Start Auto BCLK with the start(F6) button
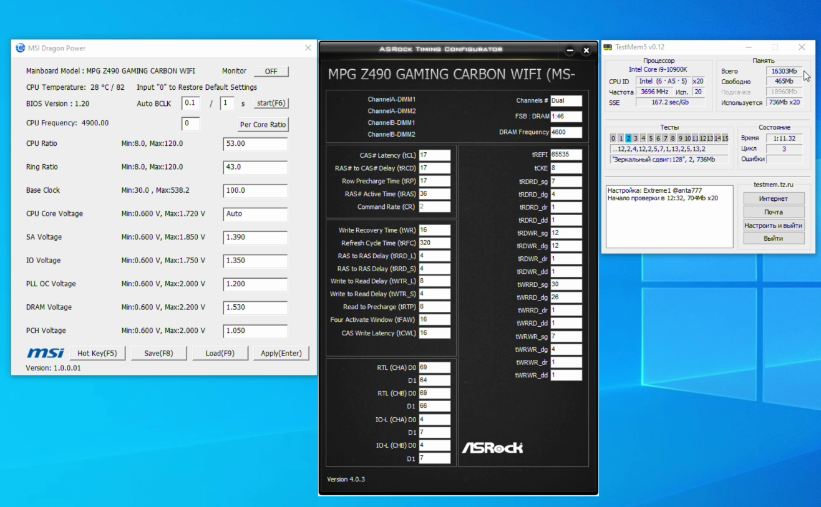The height and width of the screenshot is (507, 821). (271, 104)
